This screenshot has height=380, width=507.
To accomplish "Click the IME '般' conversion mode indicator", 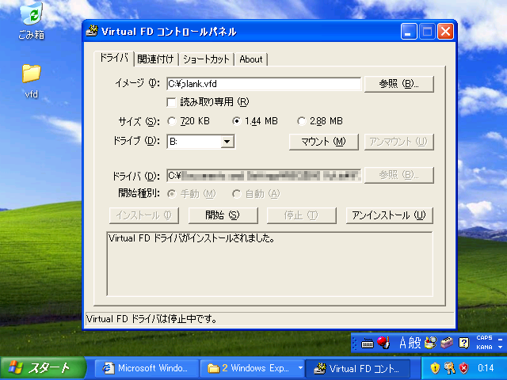I will (415, 343).
